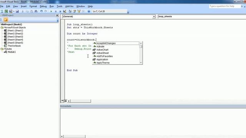Undo the last edit
The width and height of the screenshot is (246, 138).
coord(42,11)
